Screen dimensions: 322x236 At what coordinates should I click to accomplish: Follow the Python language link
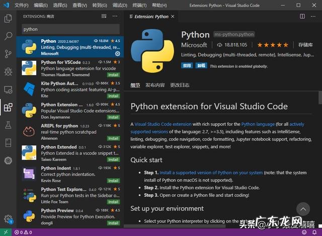click(x=258, y=124)
